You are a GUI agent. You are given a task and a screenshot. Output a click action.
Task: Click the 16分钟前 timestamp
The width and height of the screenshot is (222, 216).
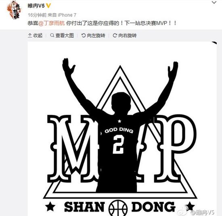[37, 15]
